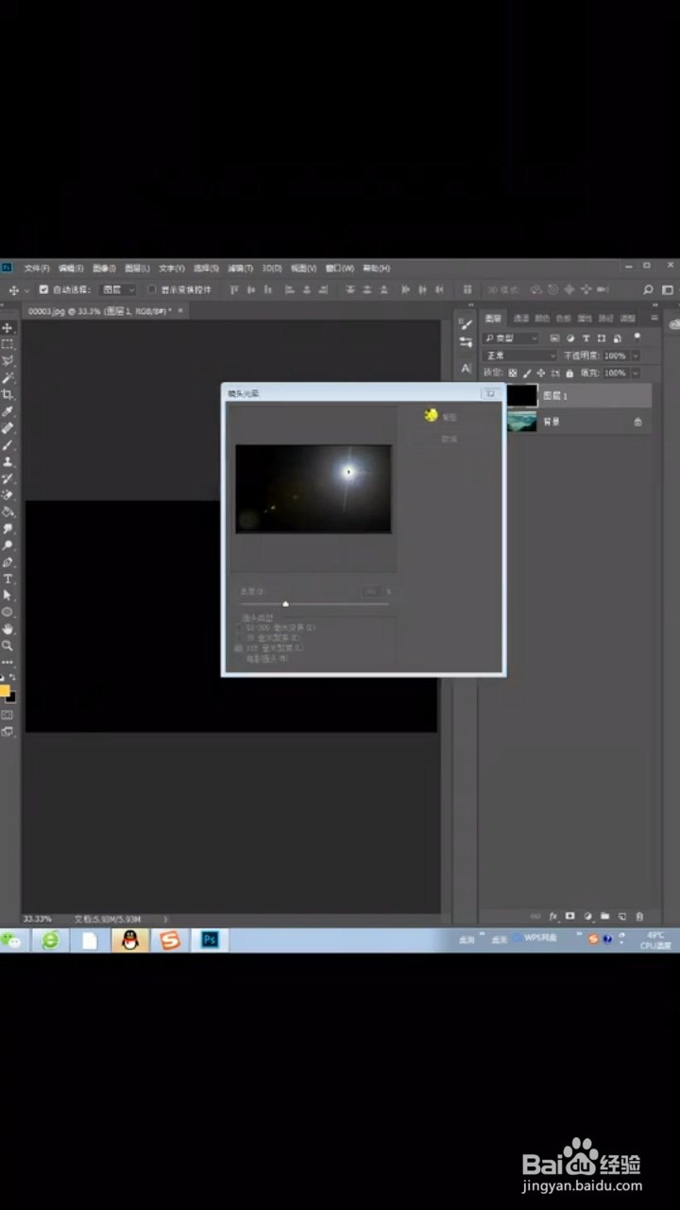Lock transparent pixels icon in Layers
Viewport: 680px width, 1210px height.
click(513, 373)
